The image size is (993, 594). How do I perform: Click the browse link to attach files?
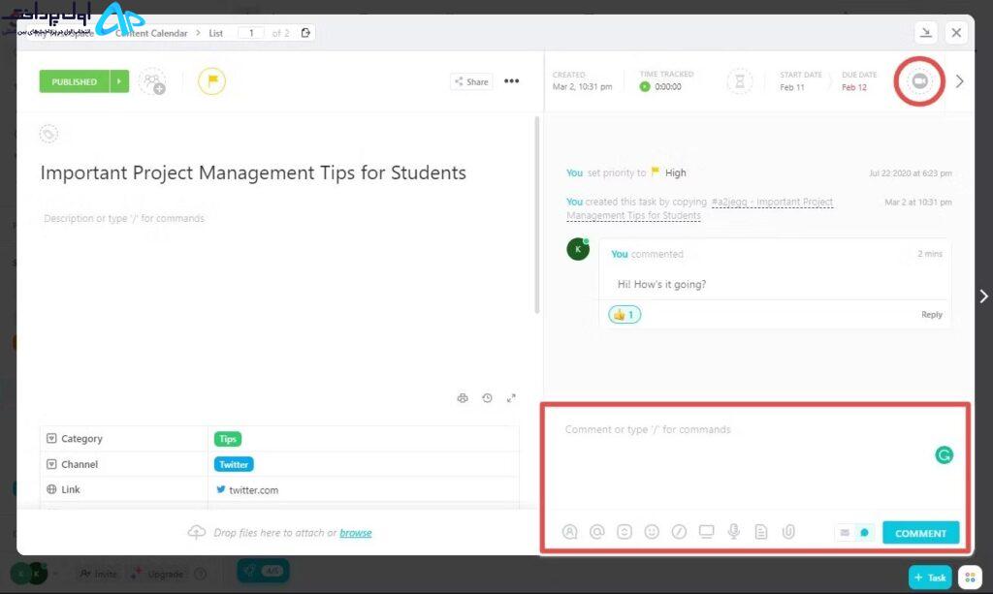coord(355,533)
